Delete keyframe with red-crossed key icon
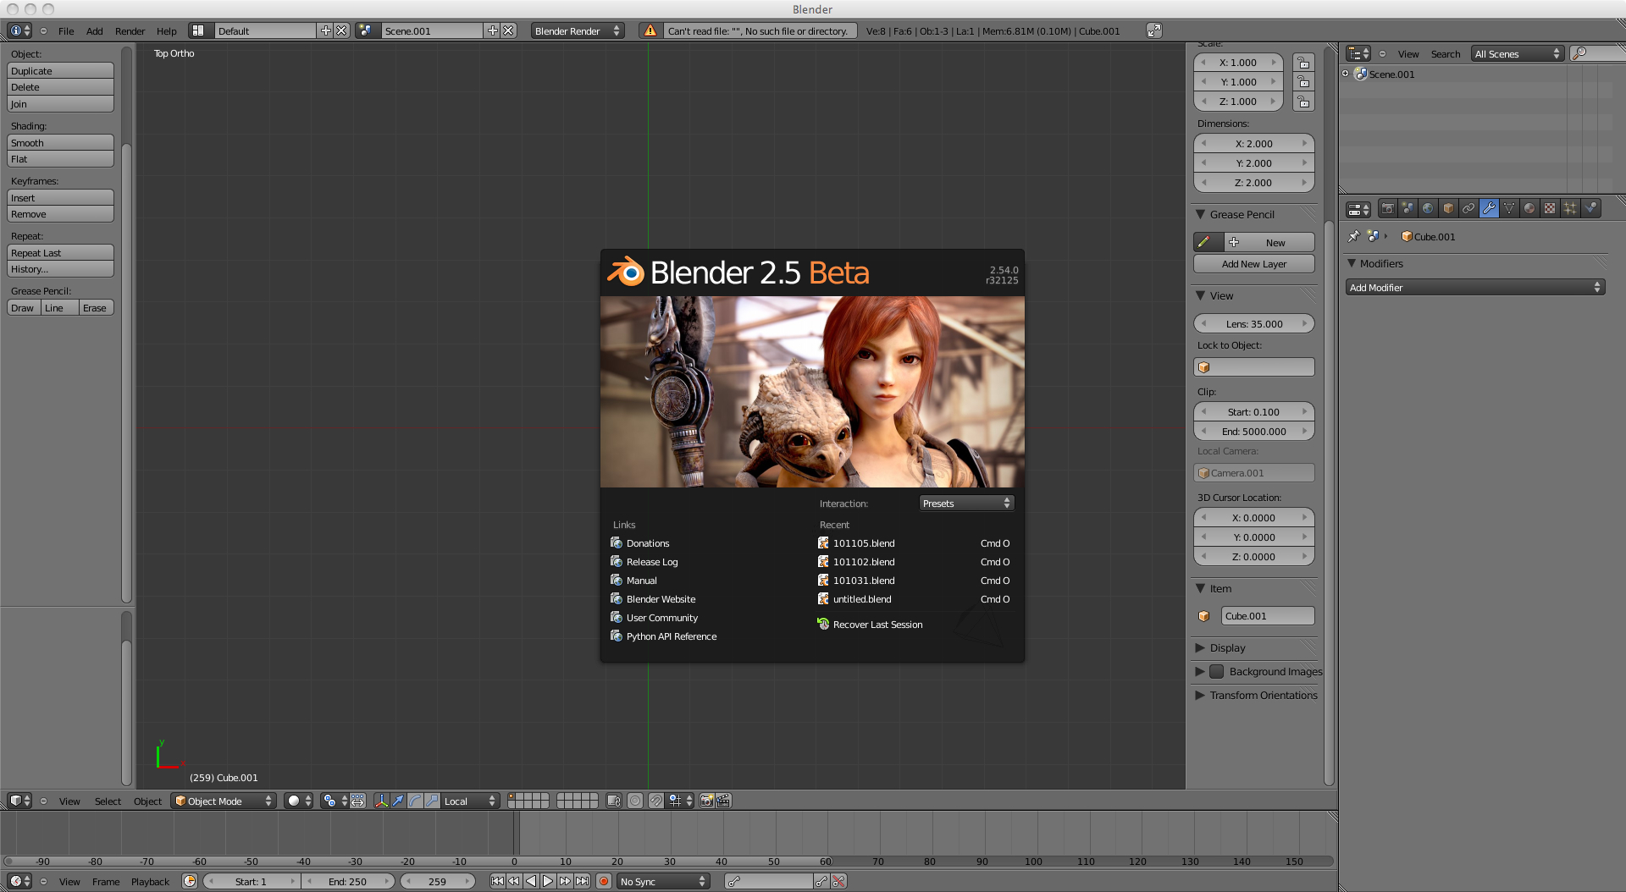The width and height of the screenshot is (1626, 892). (x=838, y=881)
